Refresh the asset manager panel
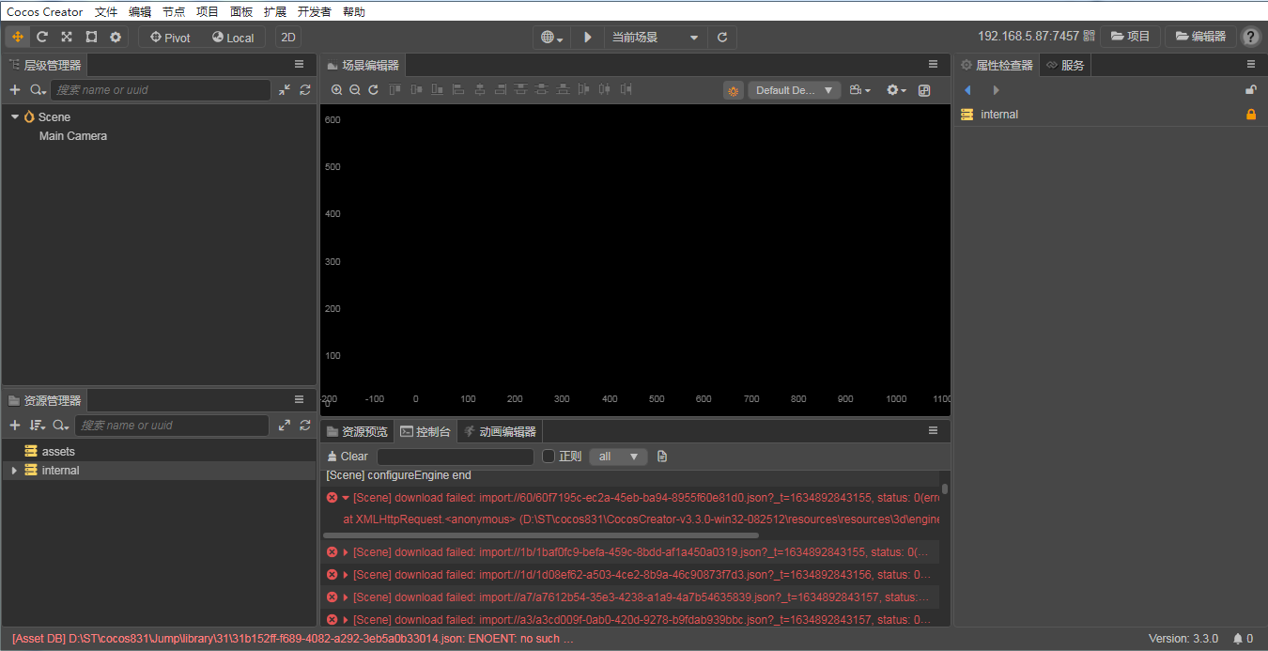This screenshot has height=651, width=1268. coord(305,426)
